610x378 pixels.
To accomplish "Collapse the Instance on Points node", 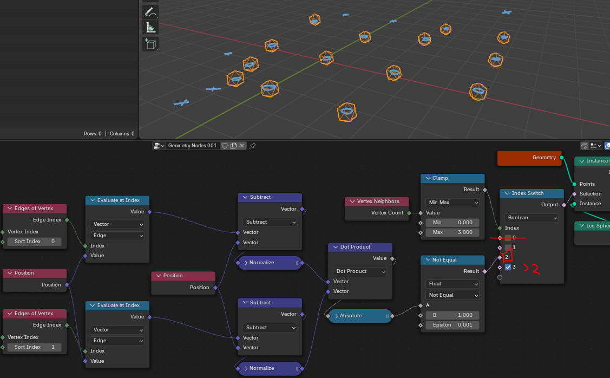I will click(582, 161).
